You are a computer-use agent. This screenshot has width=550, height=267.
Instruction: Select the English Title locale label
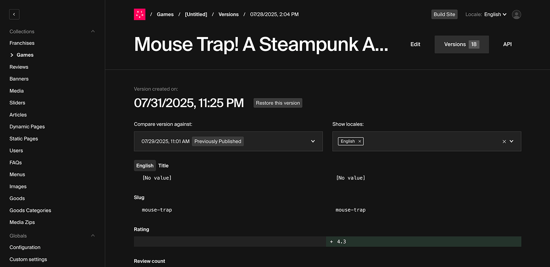pos(145,166)
